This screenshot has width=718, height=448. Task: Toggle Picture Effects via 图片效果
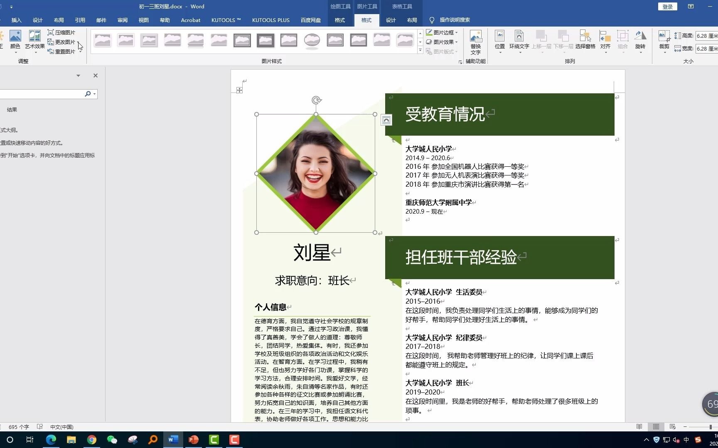[x=442, y=41]
